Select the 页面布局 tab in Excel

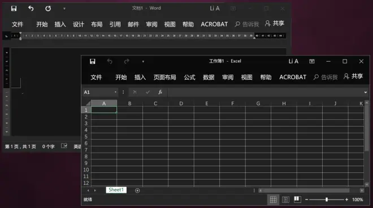[164, 77]
